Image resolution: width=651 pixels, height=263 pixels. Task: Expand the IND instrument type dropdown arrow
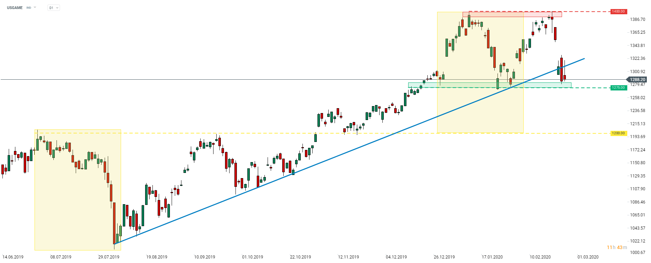[35, 7]
